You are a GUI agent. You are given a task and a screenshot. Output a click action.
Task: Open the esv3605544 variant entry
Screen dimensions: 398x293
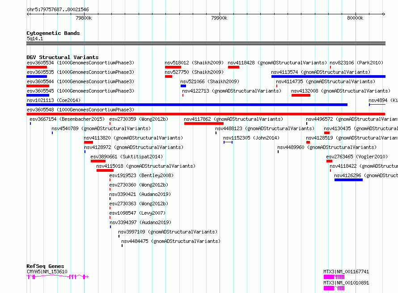click(80, 81)
